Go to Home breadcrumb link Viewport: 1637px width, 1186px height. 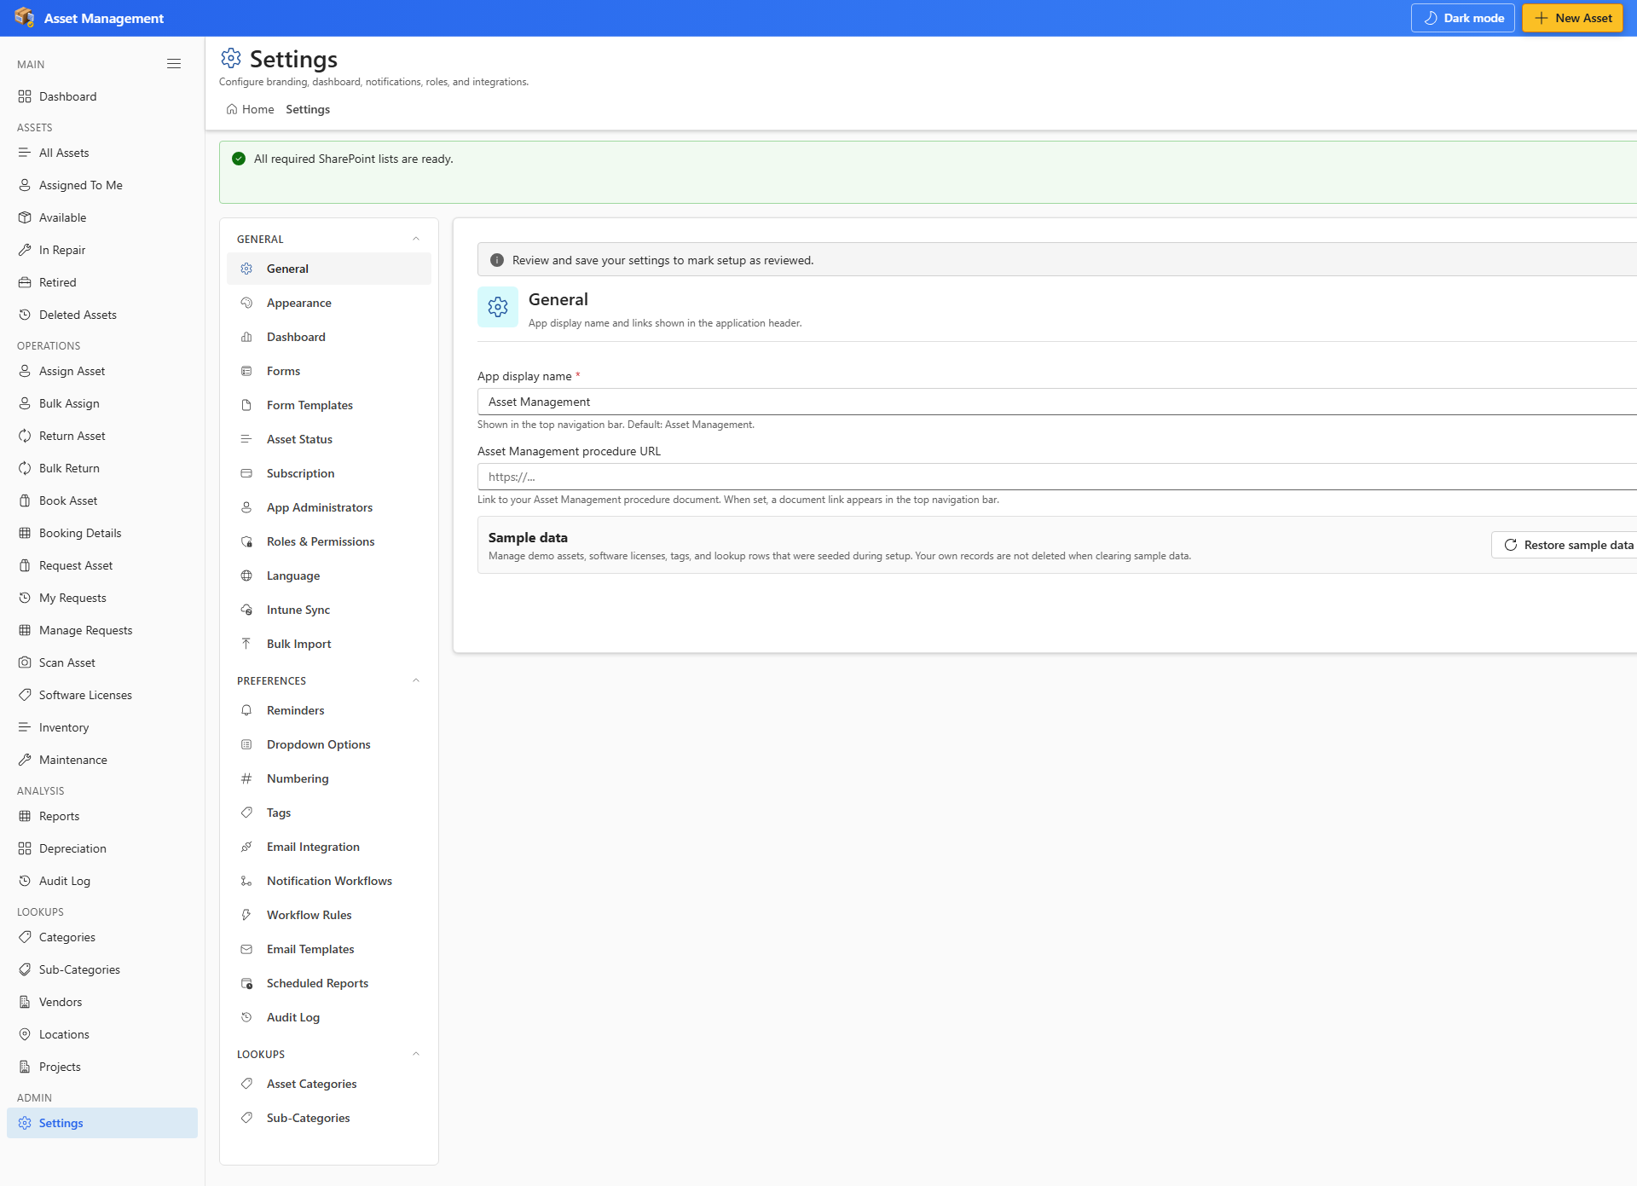click(x=251, y=109)
